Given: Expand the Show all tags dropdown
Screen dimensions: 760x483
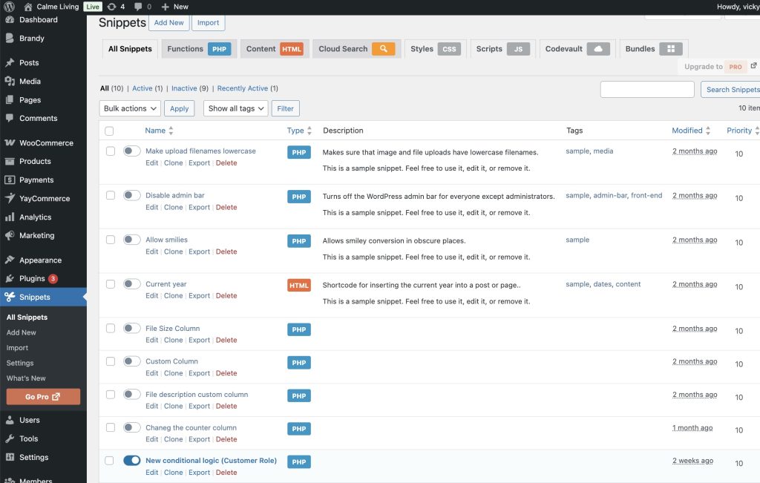Looking at the screenshot, I should 235,108.
